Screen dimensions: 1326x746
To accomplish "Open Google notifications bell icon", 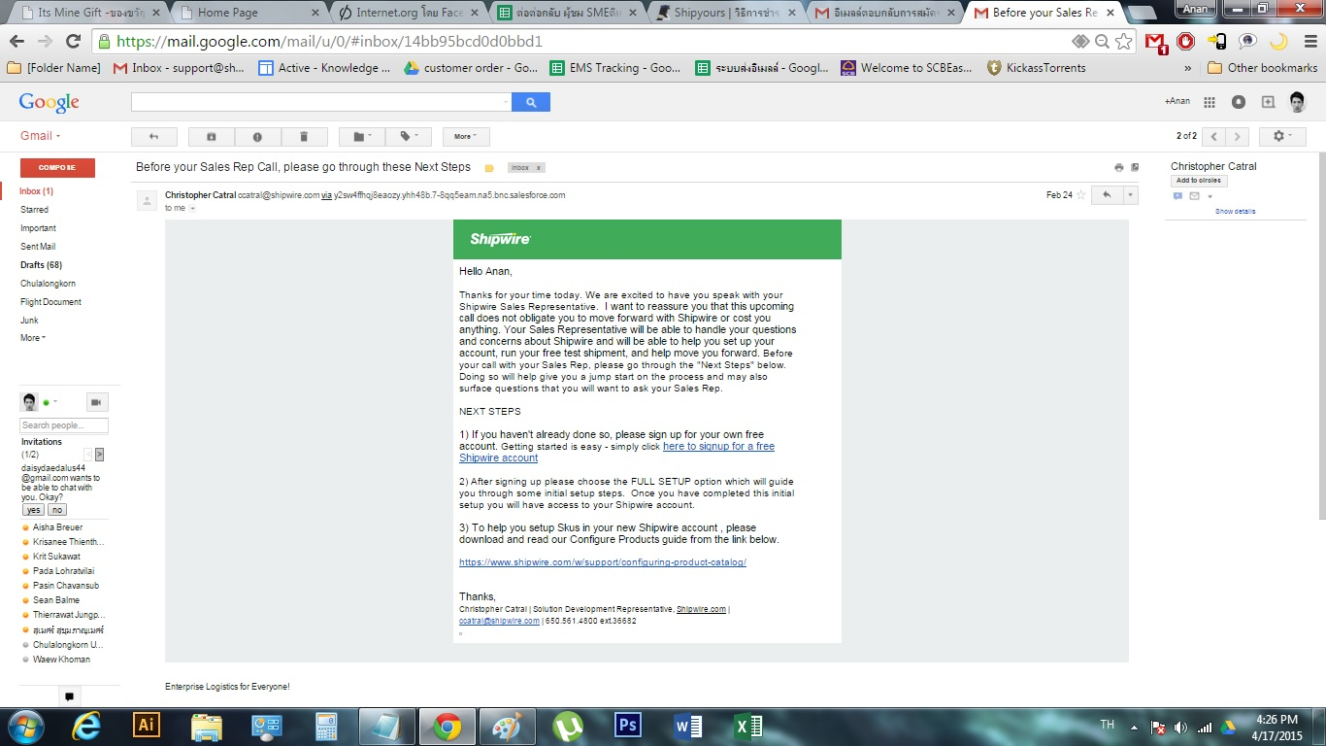I will click(x=1239, y=102).
